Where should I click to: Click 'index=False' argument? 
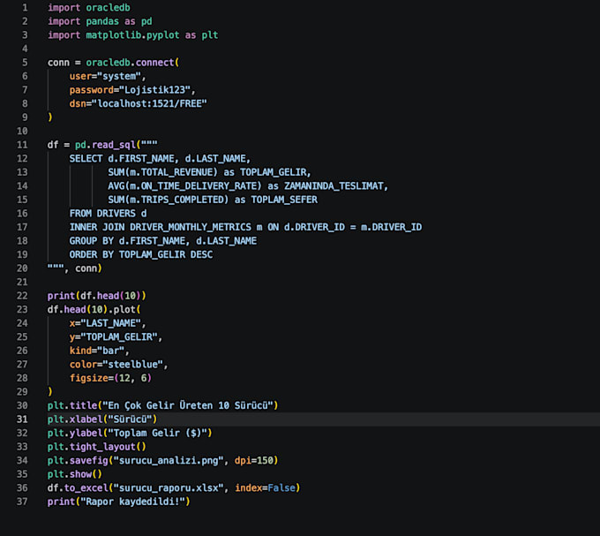265,488
